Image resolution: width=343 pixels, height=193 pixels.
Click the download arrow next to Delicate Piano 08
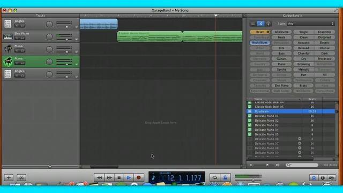(x=300, y=148)
